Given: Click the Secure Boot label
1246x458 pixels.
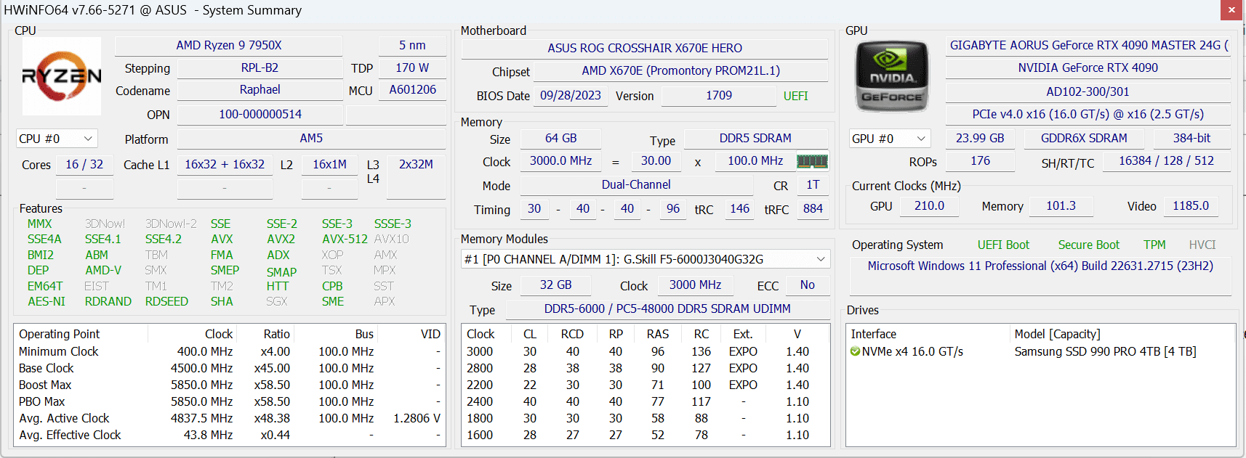Looking at the screenshot, I should (x=1088, y=245).
